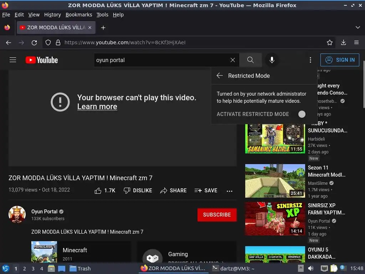Bookmark this page with the star
365x274 pixels.
click(x=329, y=42)
